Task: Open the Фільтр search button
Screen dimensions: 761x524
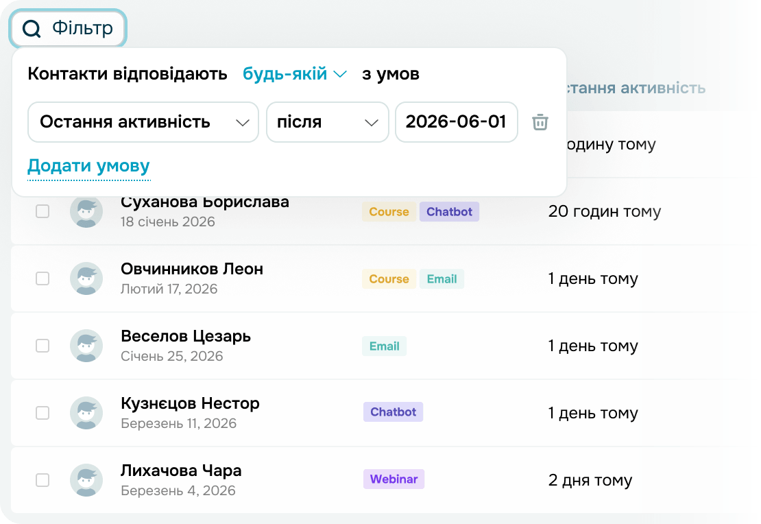Action: (68, 28)
